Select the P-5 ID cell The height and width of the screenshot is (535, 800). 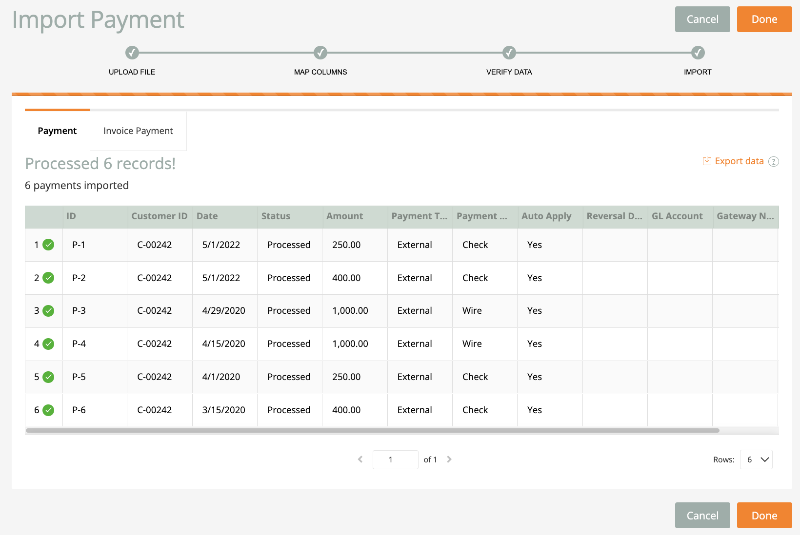point(95,377)
